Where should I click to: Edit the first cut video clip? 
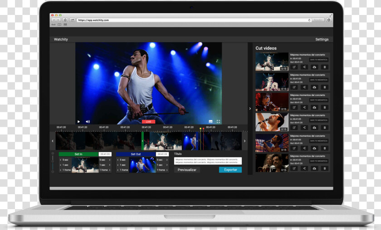click(x=294, y=67)
